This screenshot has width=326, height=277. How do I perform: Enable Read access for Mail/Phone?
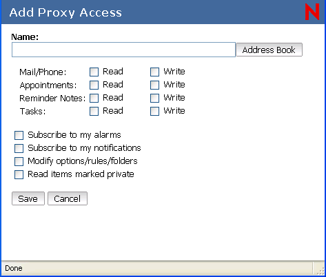pyautogui.click(x=94, y=72)
